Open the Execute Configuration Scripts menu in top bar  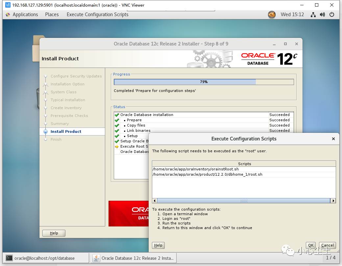[97, 15]
